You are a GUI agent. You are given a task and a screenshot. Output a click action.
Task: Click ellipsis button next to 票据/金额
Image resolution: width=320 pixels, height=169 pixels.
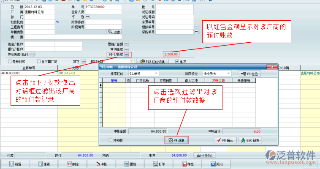coord(127,44)
